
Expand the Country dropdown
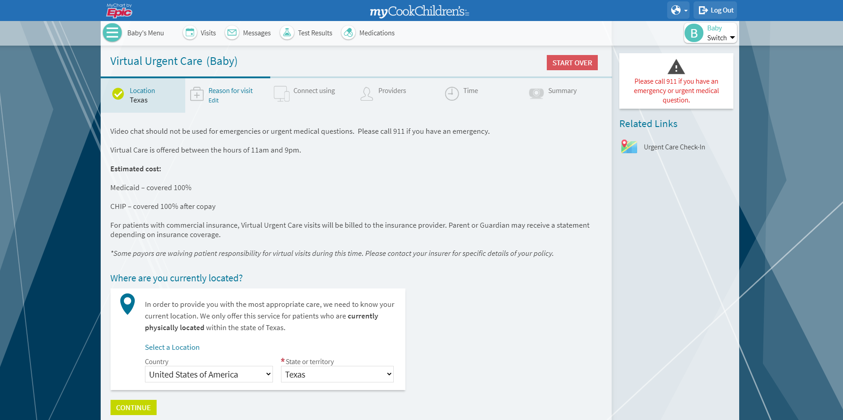pos(209,374)
